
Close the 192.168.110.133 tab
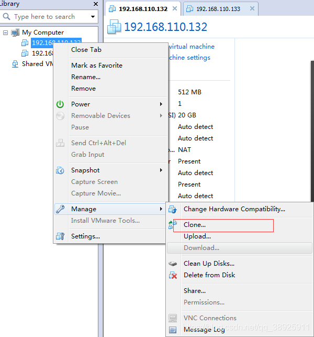pyautogui.click(x=252, y=8)
